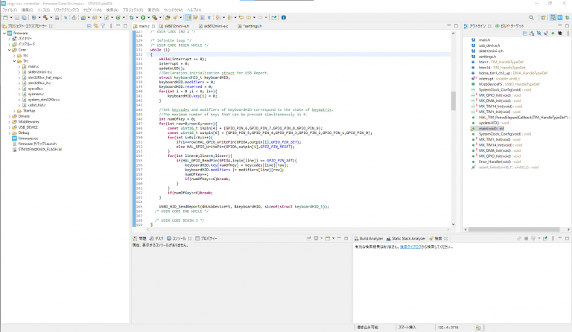Open the プロジェクト(P) menu
Viewport: 572px width, 332px height.
pyautogui.click(x=133, y=10)
